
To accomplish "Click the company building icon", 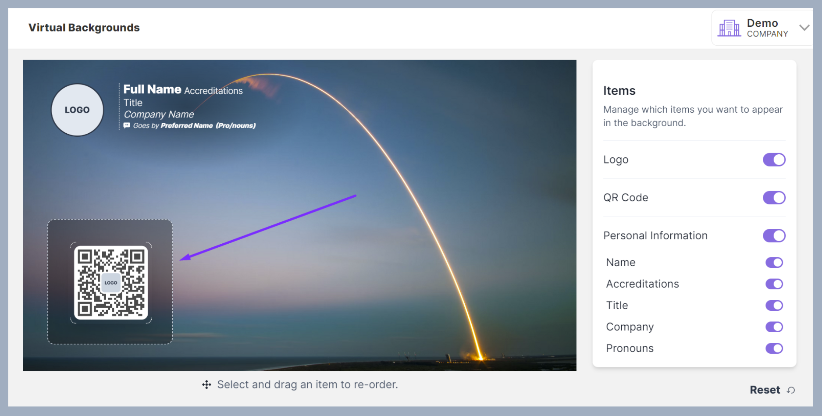I will [729, 28].
